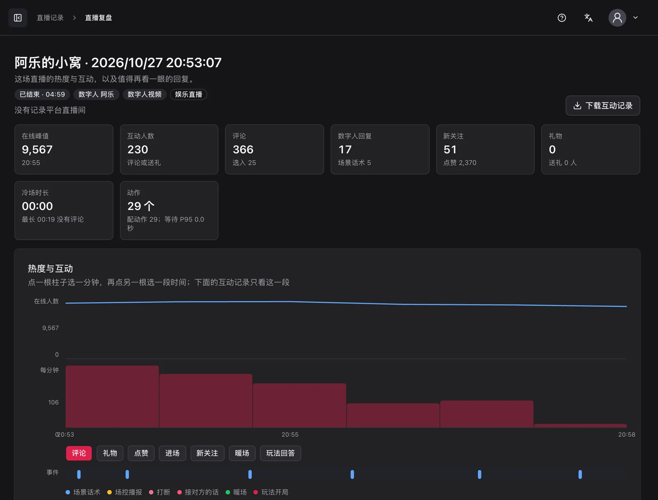
Task: Open the help question-mark icon
Action: (562, 18)
